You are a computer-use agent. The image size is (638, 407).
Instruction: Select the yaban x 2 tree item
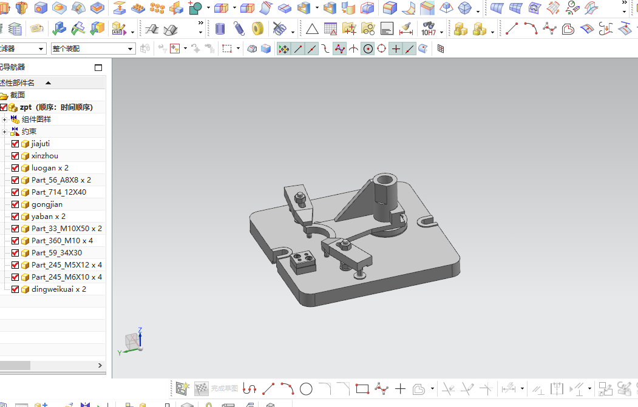tap(48, 217)
